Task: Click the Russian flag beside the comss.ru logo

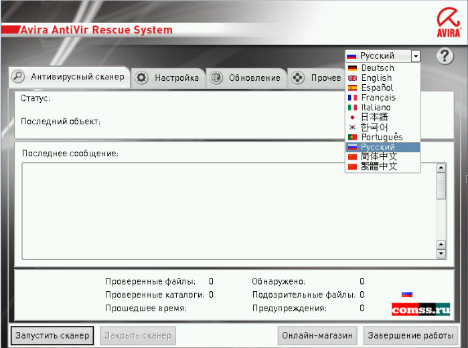Action: [407, 294]
